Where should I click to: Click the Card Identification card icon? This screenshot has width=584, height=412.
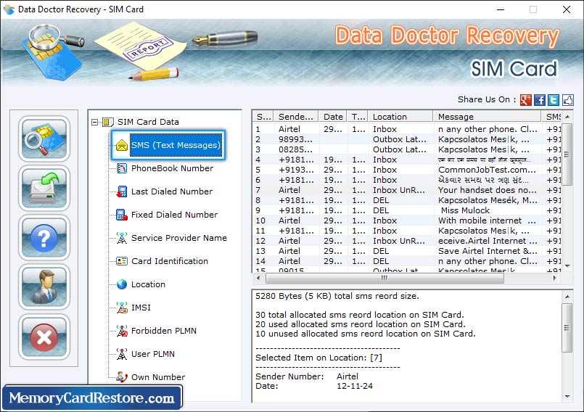pyautogui.click(x=122, y=261)
